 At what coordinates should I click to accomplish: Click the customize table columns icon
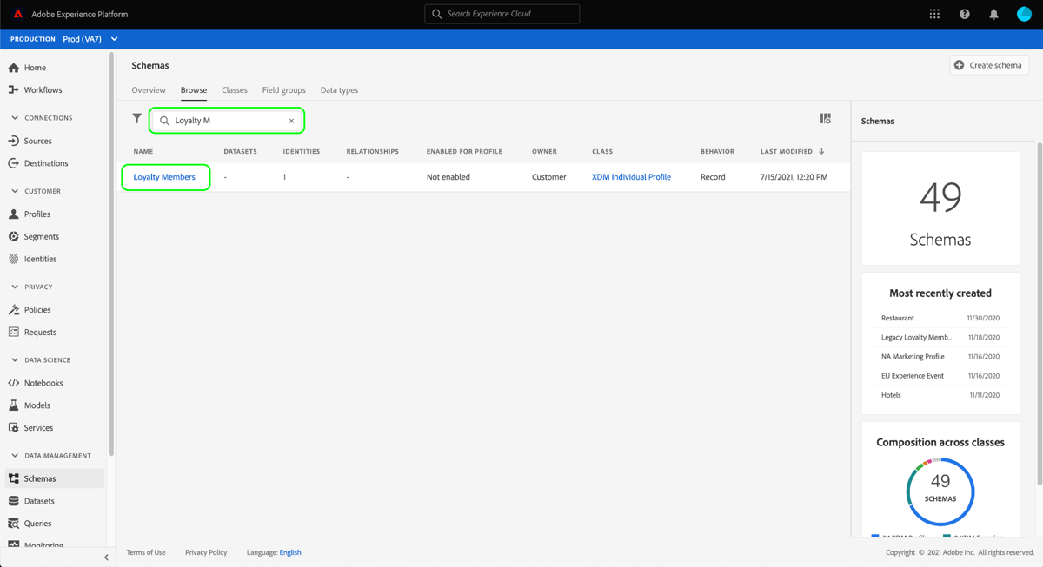coord(825,118)
